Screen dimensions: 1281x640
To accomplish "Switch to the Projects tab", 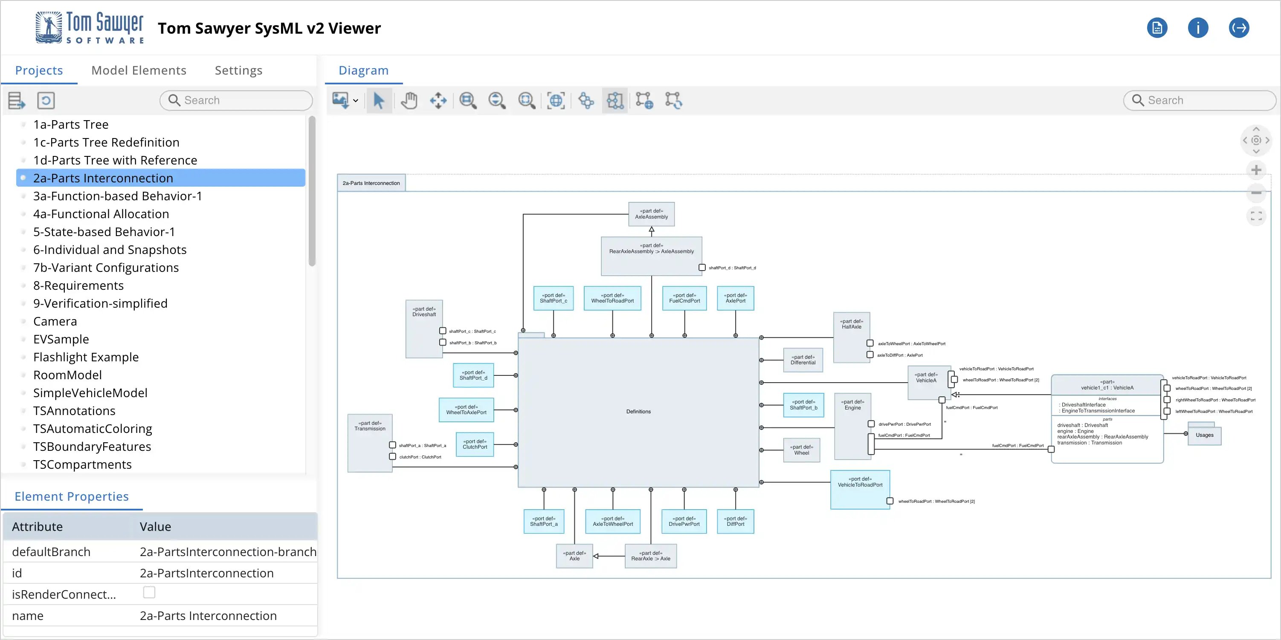I will [x=39, y=70].
